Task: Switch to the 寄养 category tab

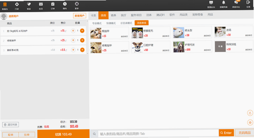Action: [x=113, y=16]
